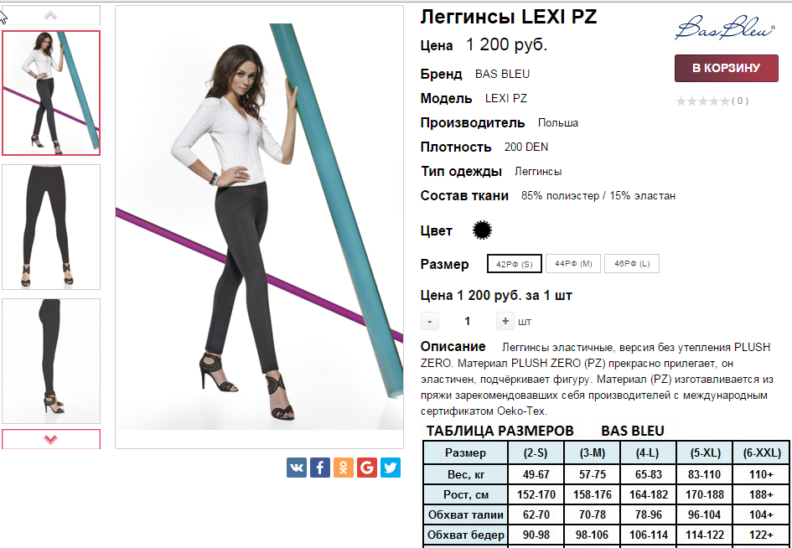Show previous thumbnails with up chevron
792x548 pixels.
50,15
